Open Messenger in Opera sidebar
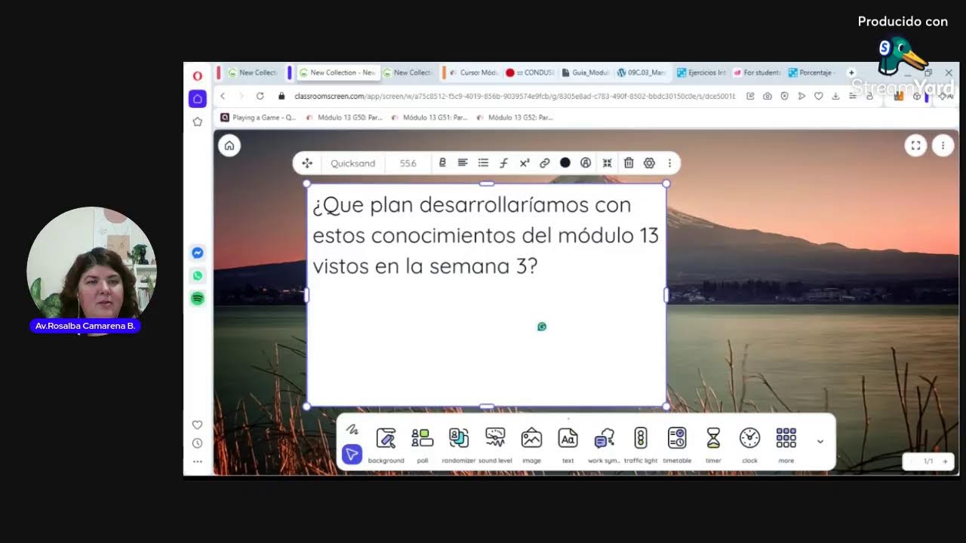 (x=197, y=253)
